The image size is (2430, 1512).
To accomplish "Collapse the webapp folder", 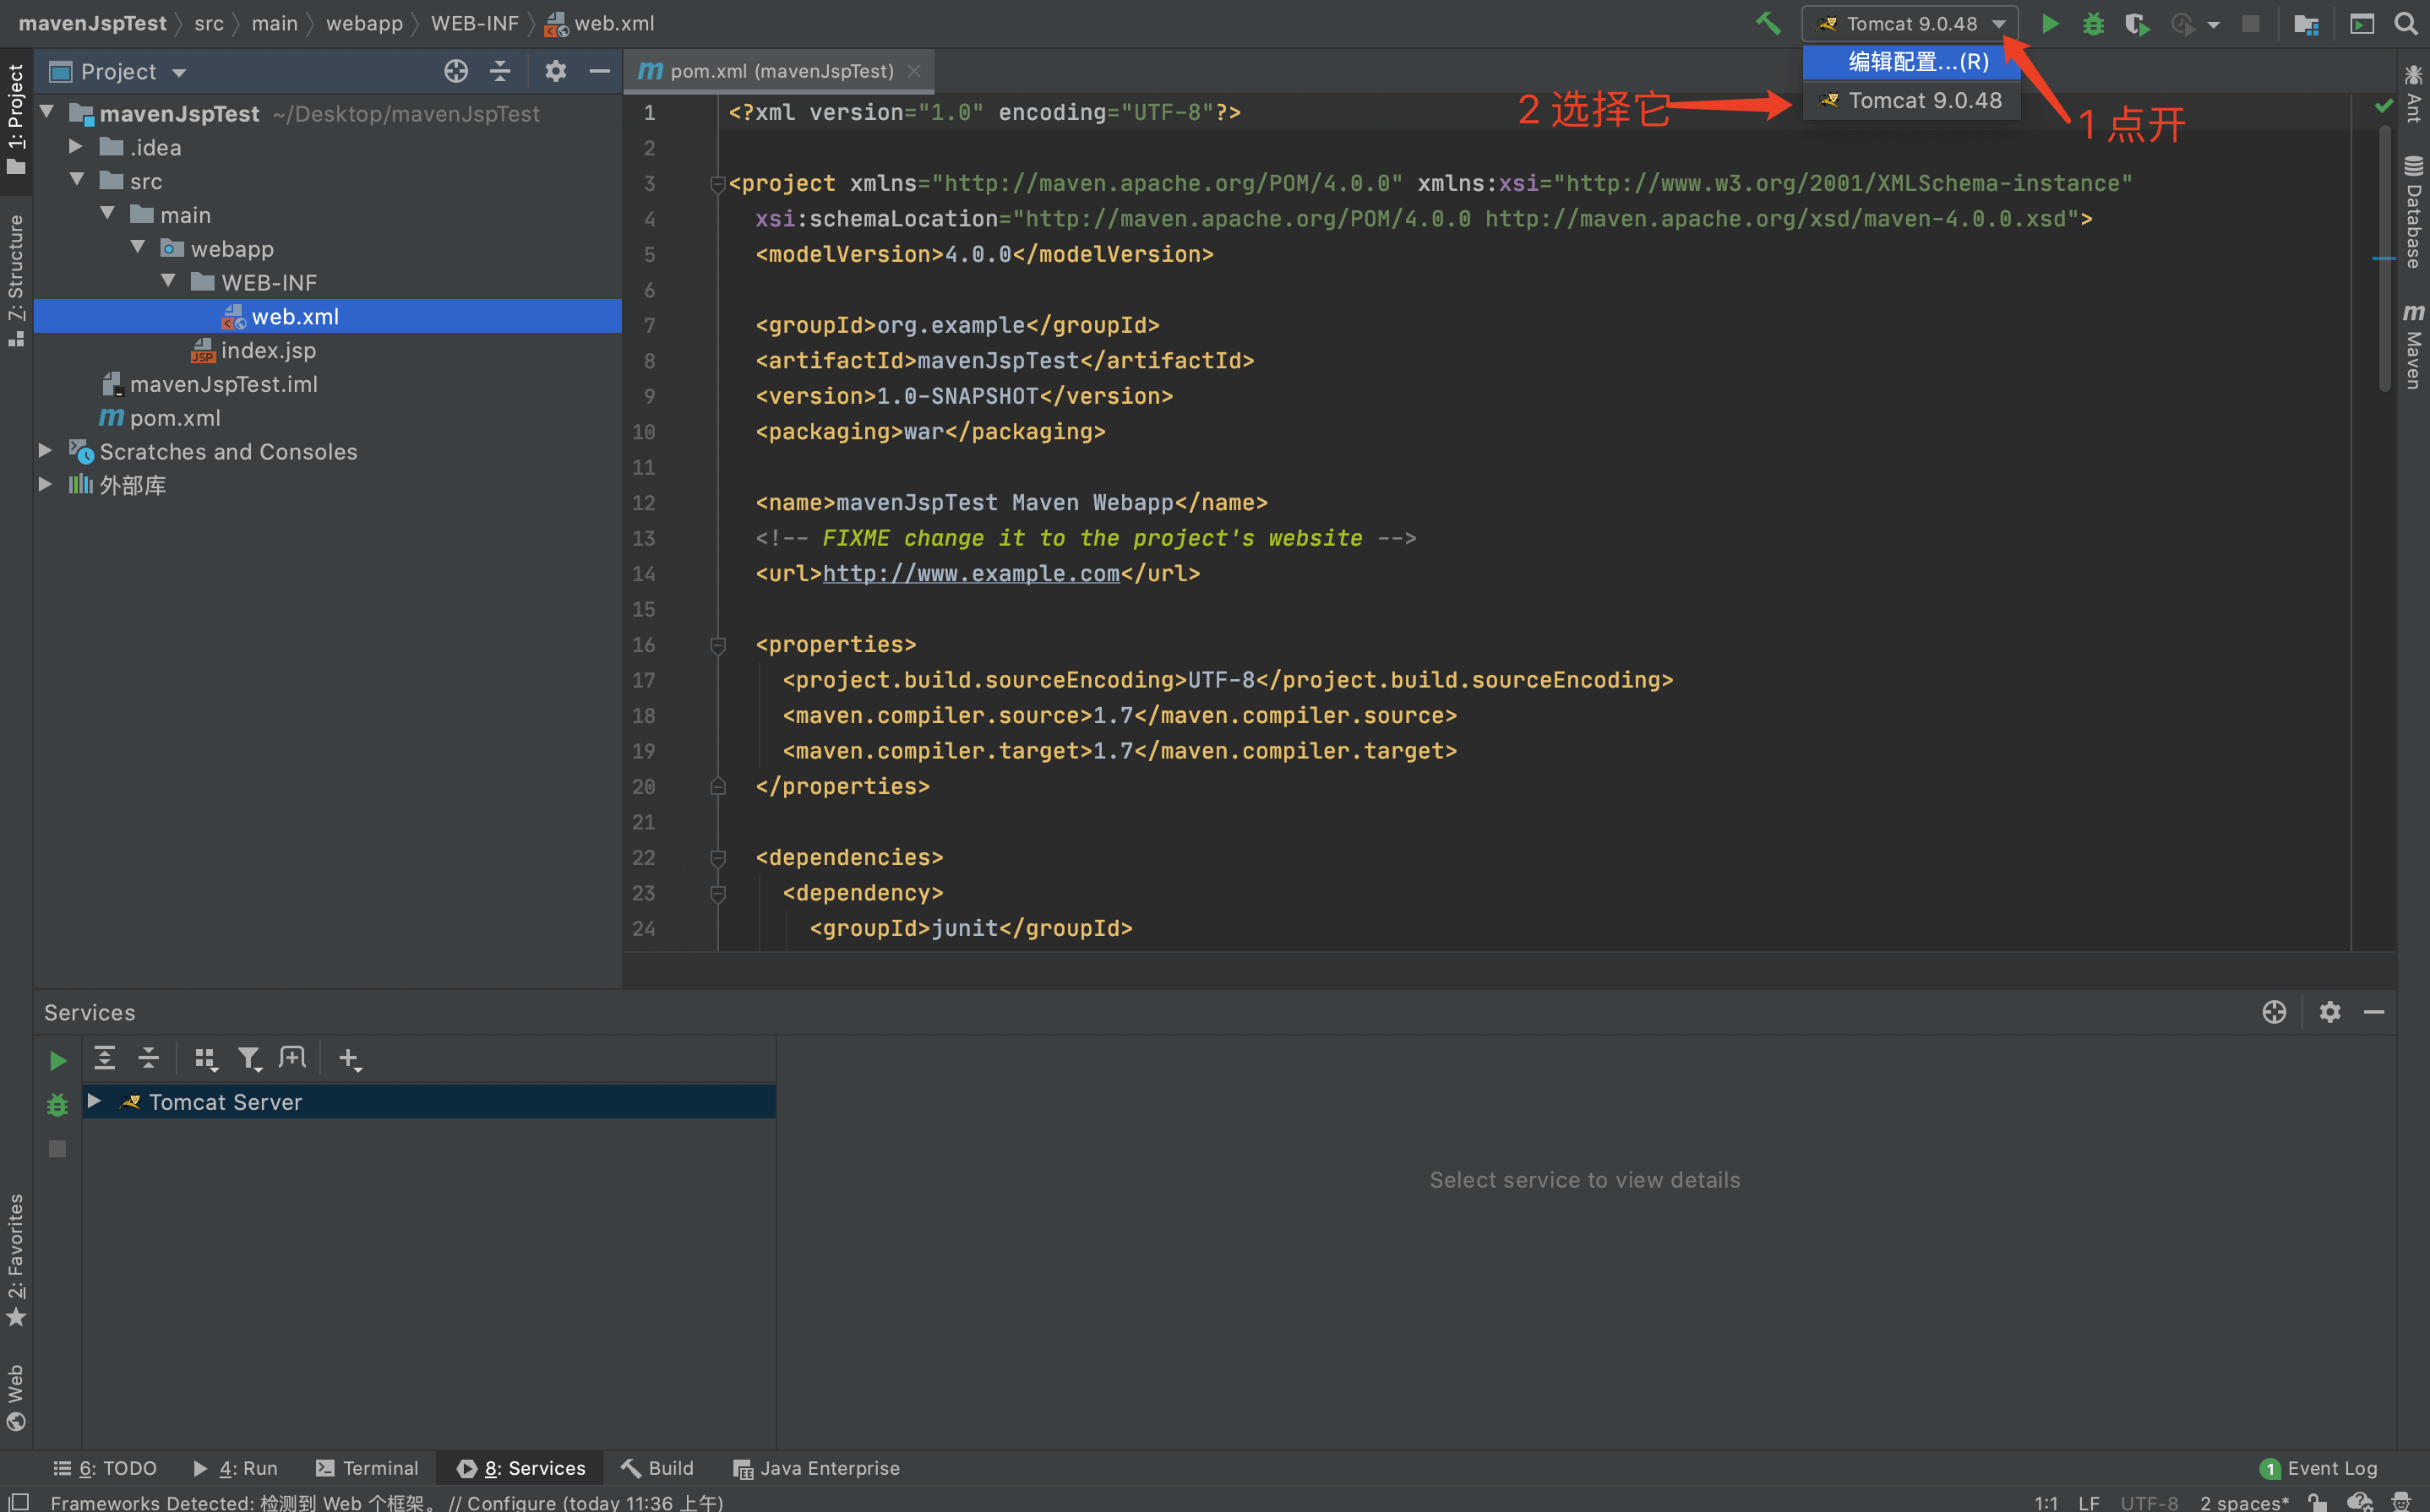I will (138, 247).
